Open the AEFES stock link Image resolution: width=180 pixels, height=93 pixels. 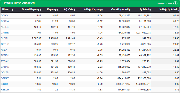tap(5, 27)
